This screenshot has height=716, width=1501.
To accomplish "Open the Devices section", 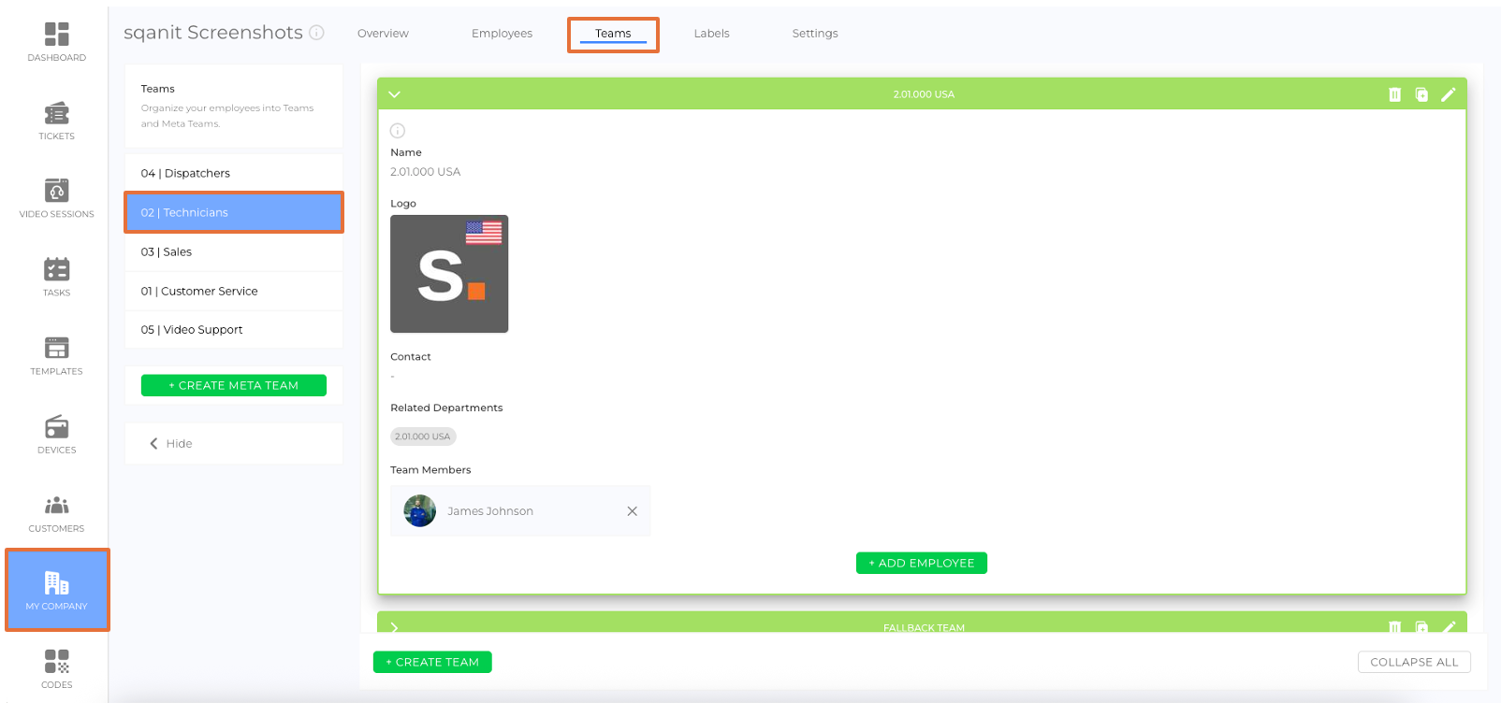I will (56, 434).
